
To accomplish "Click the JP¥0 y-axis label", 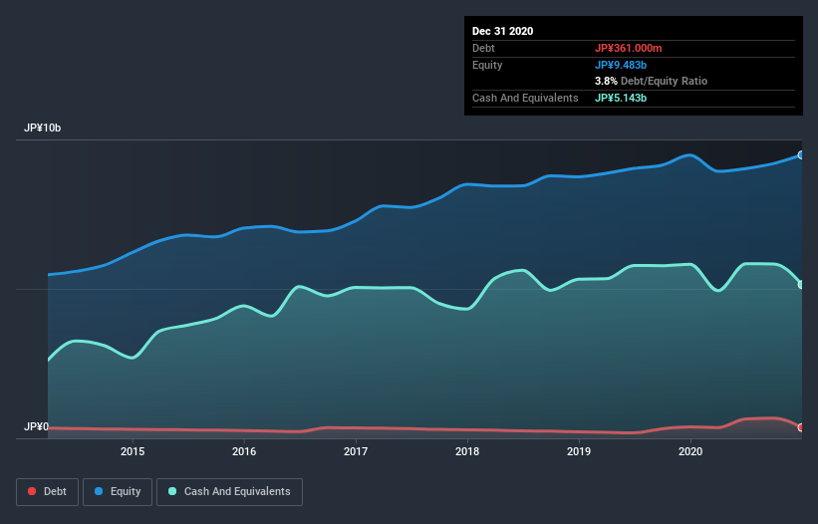I will 36,426.
